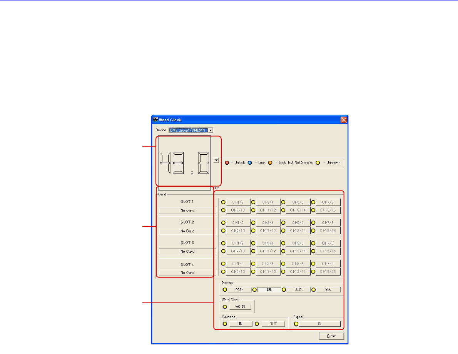Select Slot 1 CH15/16 clock source button

[x=328, y=210]
